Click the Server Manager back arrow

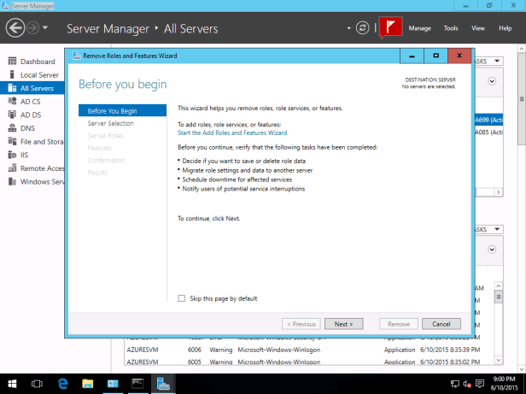coord(15,28)
